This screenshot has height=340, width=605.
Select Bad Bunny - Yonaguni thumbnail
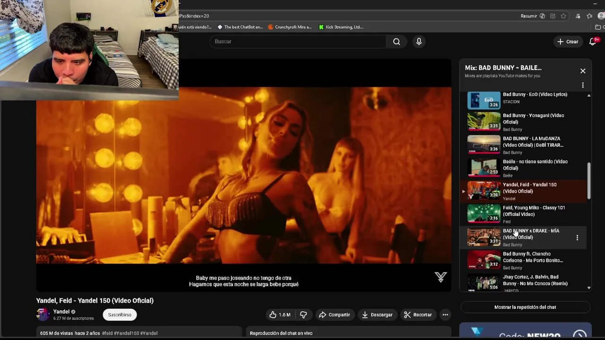pos(484,121)
